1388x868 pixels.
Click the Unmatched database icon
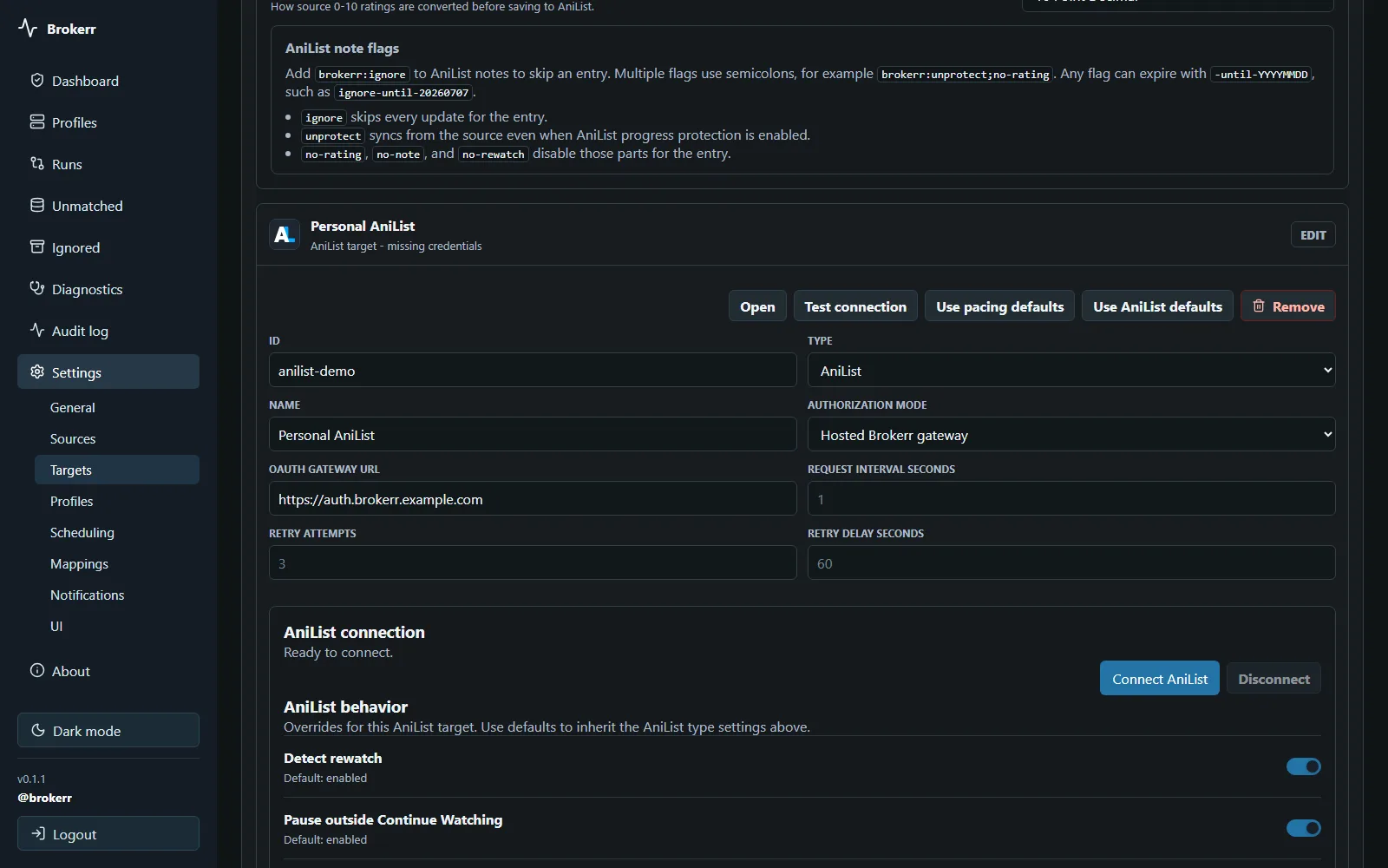[x=37, y=205]
